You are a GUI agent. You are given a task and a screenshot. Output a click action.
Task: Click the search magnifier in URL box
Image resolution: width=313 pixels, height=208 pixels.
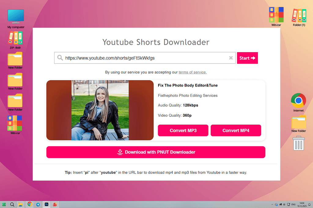pos(60,58)
